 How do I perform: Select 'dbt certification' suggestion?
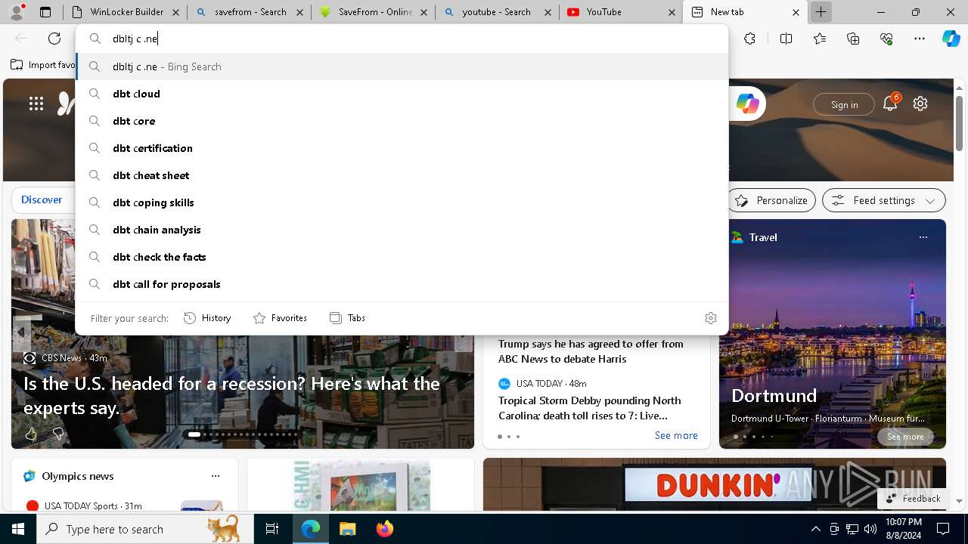point(402,148)
